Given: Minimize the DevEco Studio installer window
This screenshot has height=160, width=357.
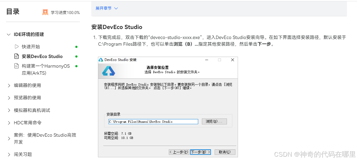Looking at the screenshot, I should pyautogui.click(x=207, y=60).
